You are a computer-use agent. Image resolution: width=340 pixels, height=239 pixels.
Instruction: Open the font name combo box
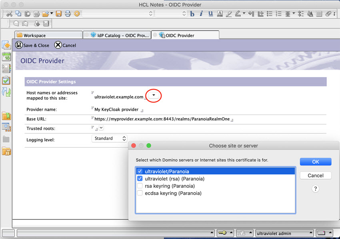[118, 14]
